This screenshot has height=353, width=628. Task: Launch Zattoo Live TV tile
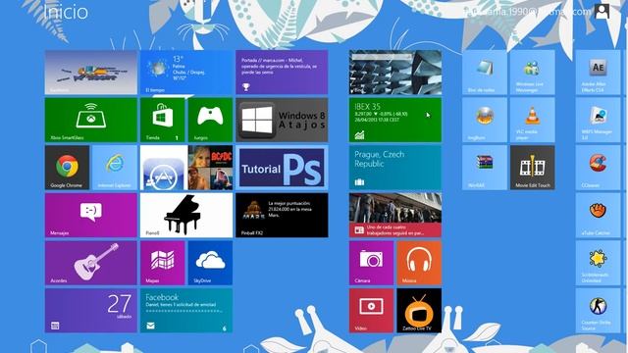pyautogui.click(x=419, y=311)
